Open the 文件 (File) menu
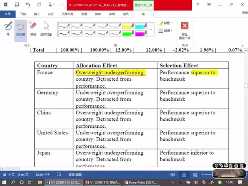 coord(8,14)
